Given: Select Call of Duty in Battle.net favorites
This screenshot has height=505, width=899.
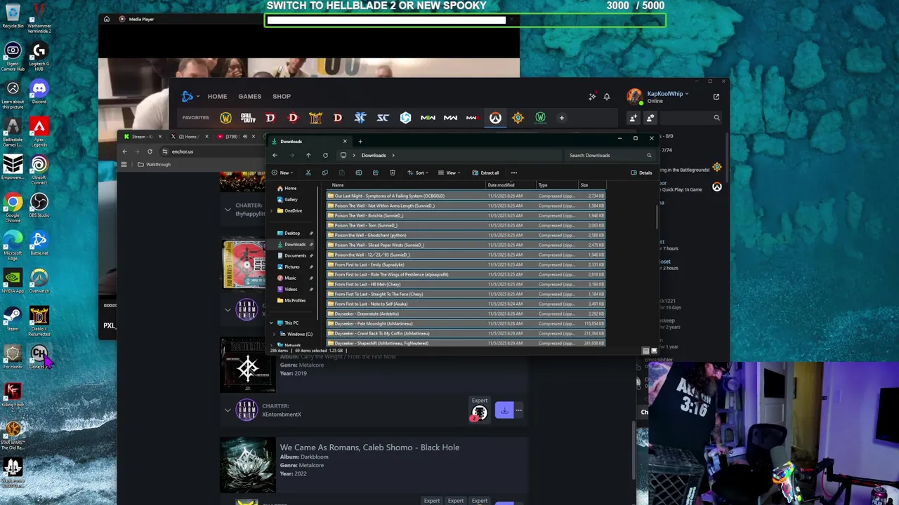Looking at the screenshot, I should pyautogui.click(x=248, y=118).
